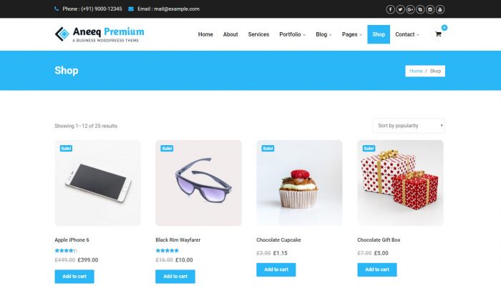Open the About menu item
This screenshot has width=501, height=291.
click(230, 34)
